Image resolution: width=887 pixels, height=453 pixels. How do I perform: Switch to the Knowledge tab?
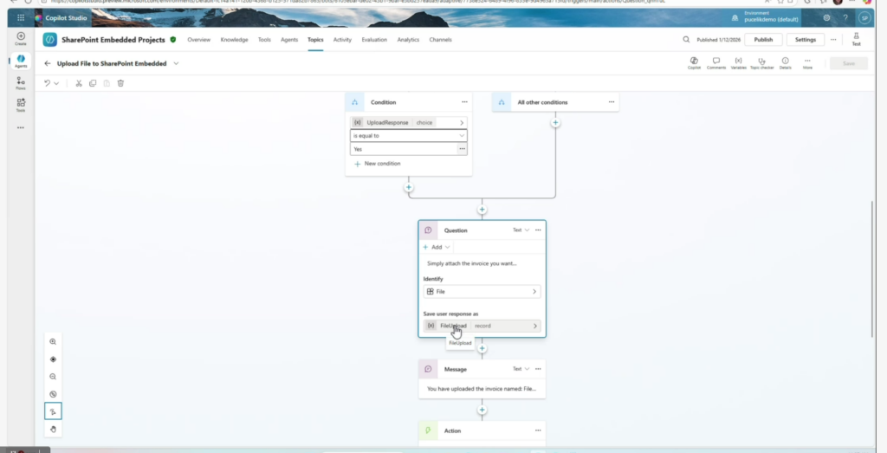click(x=234, y=40)
